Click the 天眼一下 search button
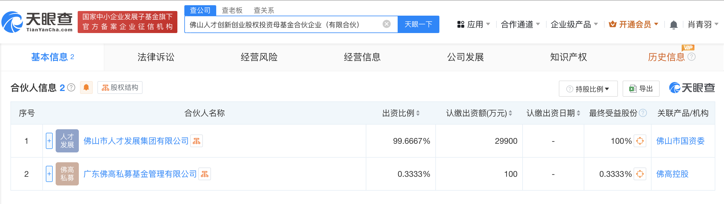 419,24
